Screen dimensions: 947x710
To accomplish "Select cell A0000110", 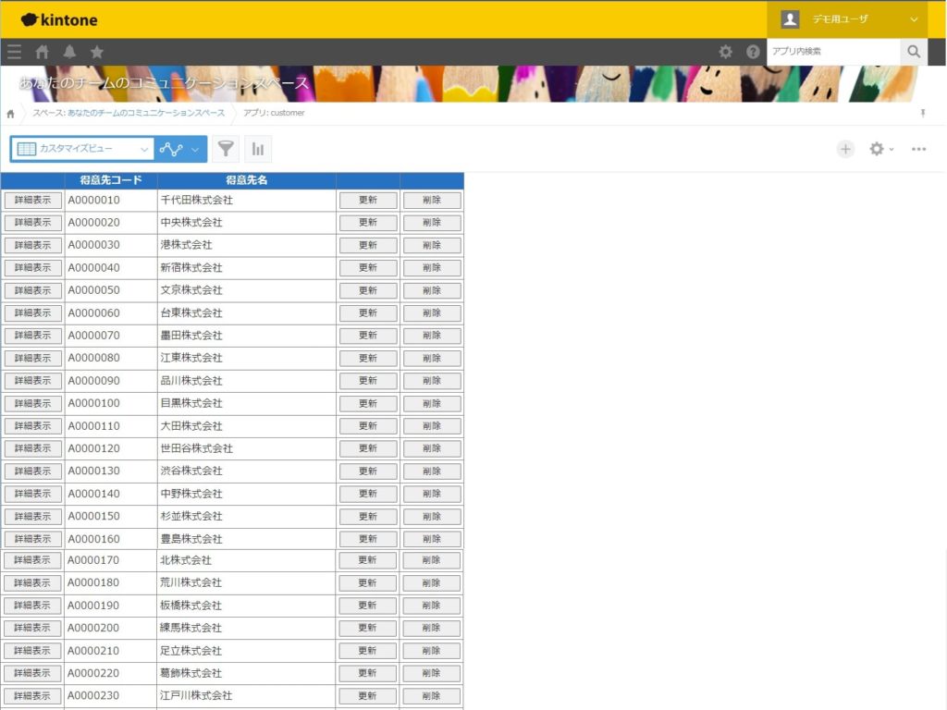I will pos(111,425).
